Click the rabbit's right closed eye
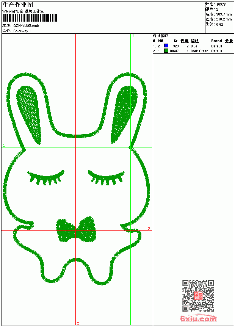Screen dimensions: 235x326 [x=106, y=178]
